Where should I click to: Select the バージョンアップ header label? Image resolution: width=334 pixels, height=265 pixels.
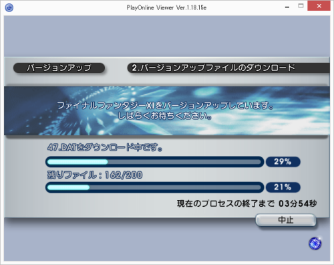59,68
